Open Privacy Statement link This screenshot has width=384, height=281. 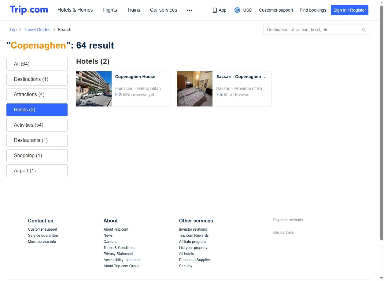pos(118,254)
